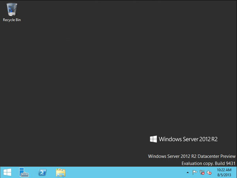
Task: Launch Server Manager from the taskbar
Action: [24, 172]
